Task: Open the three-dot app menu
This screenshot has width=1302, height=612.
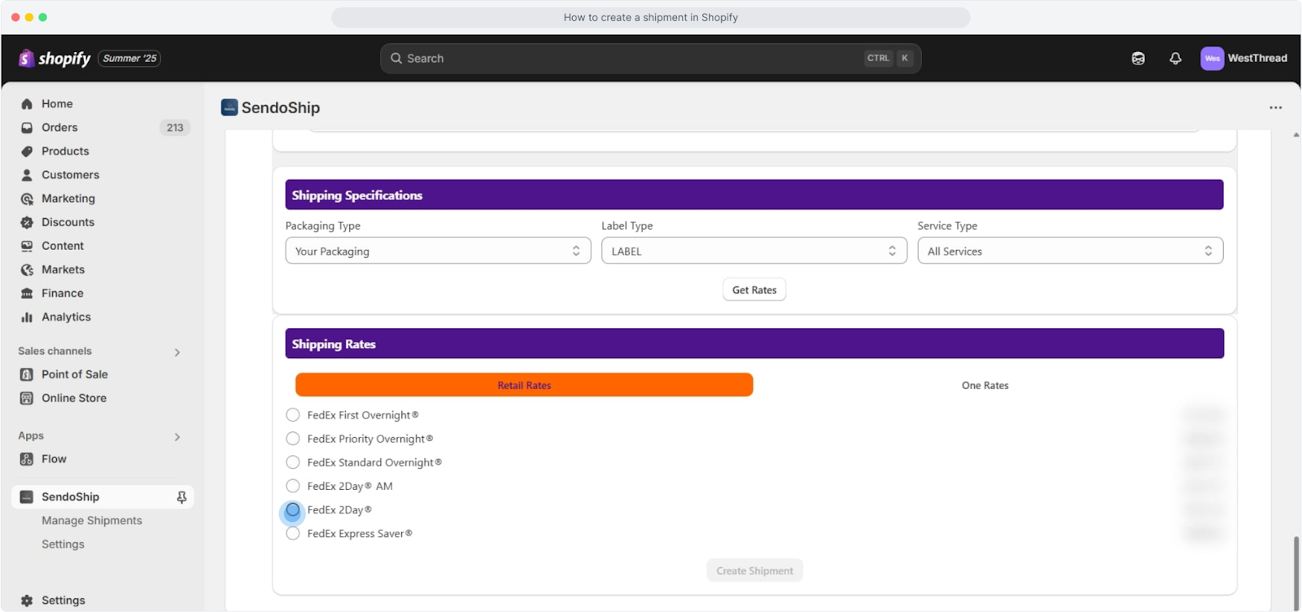Action: (x=1275, y=107)
